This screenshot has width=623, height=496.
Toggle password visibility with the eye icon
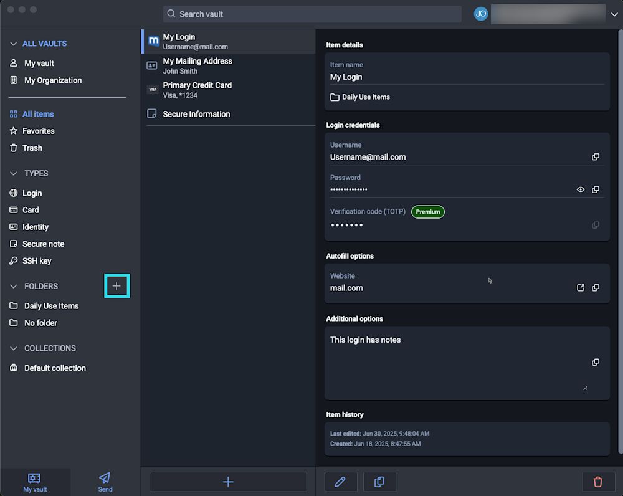tap(580, 189)
